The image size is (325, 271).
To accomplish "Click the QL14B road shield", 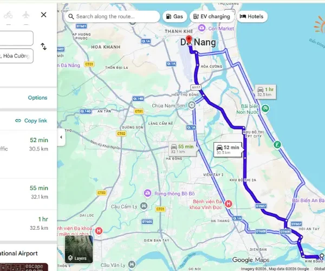I will click(x=138, y=99).
